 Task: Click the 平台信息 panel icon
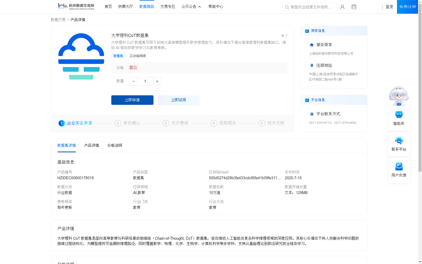307,100
